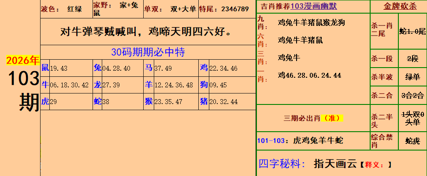Click the 蛇1.0尾 value
Viewport: 427px width, 176px height.
tap(412, 32)
